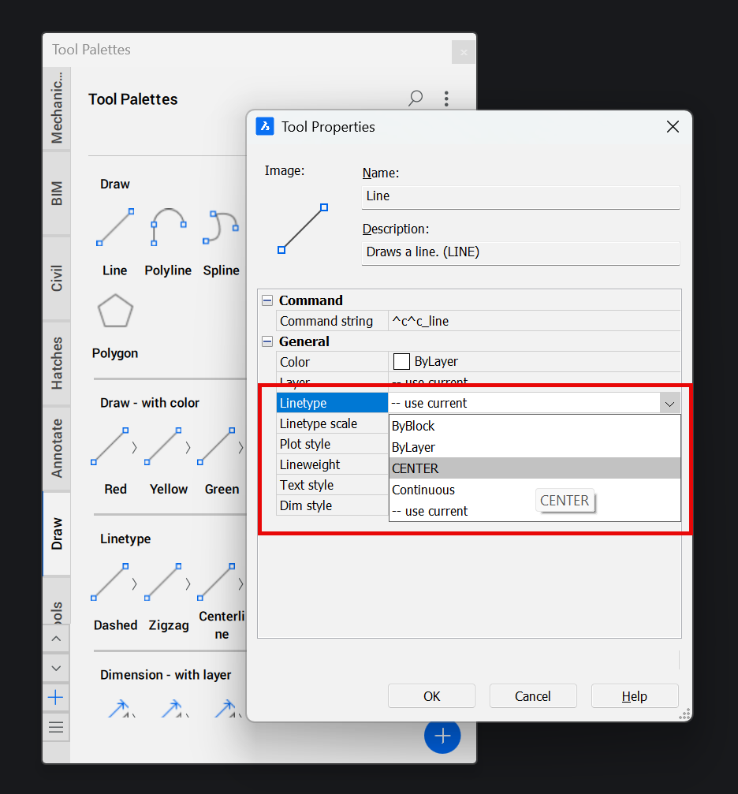Open the Tool Palettes search magnifier
This screenshot has width=738, height=794.
[416, 99]
